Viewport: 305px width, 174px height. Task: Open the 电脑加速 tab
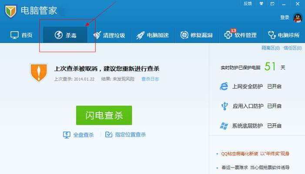(152, 35)
